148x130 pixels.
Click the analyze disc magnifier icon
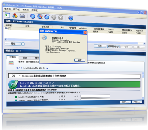pos(40,16)
